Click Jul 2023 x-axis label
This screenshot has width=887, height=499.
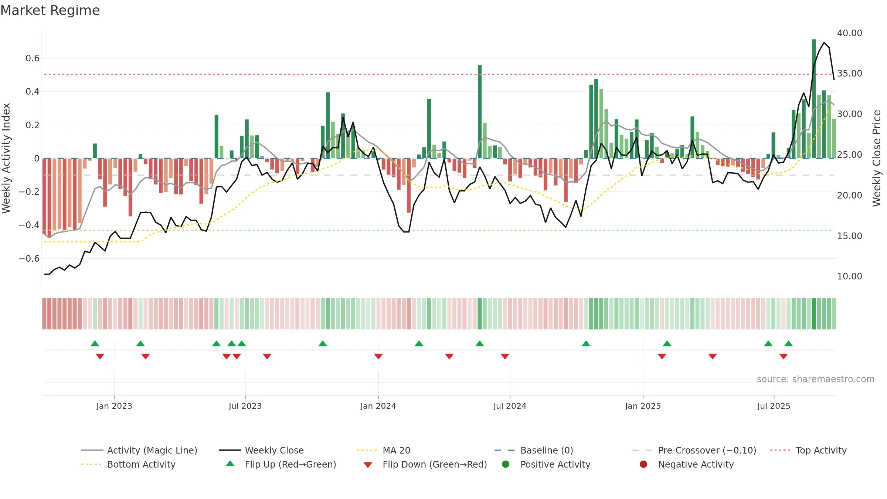click(x=245, y=406)
